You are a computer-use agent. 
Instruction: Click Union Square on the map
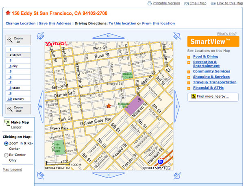click(x=127, y=76)
